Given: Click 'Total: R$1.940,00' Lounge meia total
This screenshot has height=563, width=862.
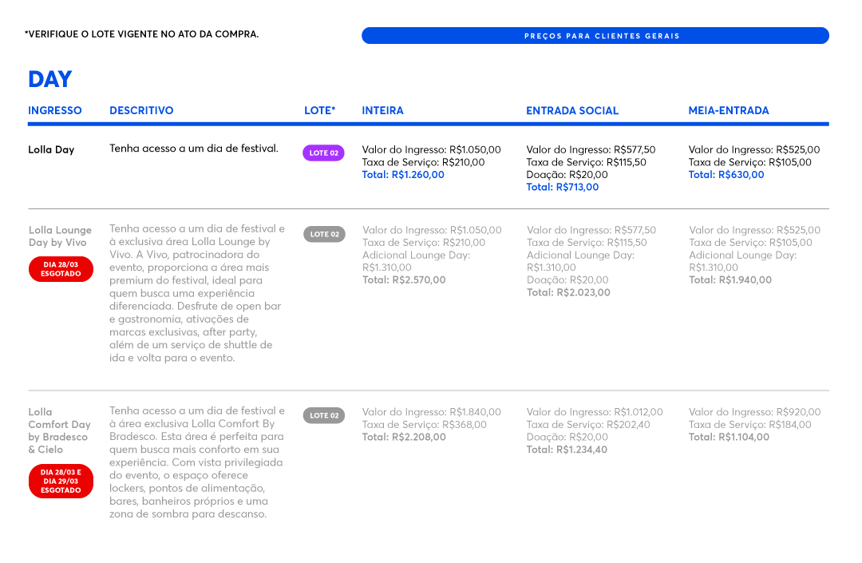Looking at the screenshot, I should point(730,280).
